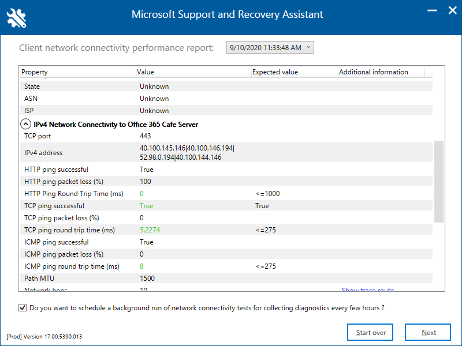Click the Additional information column header
462x346 pixels.
tap(381, 72)
